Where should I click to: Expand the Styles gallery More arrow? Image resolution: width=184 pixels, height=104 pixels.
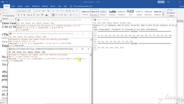click(163, 15)
